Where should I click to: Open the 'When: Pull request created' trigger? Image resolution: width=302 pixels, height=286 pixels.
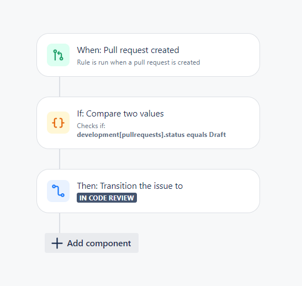pos(148,55)
